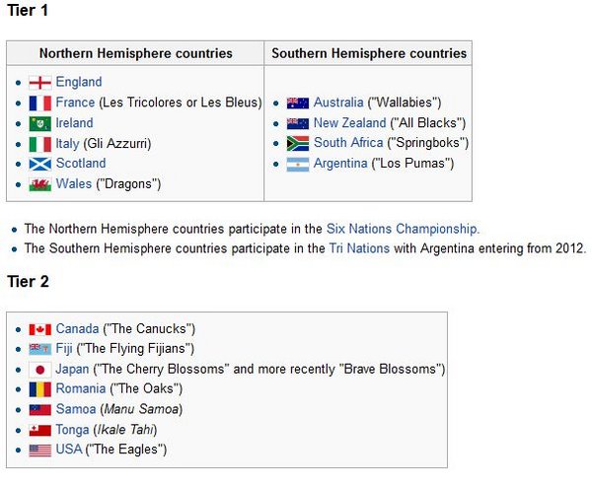Image resolution: width=592 pixels, height=485 pixels.
Task: Open the Fiji team link
Action: (x=64, y=349)
